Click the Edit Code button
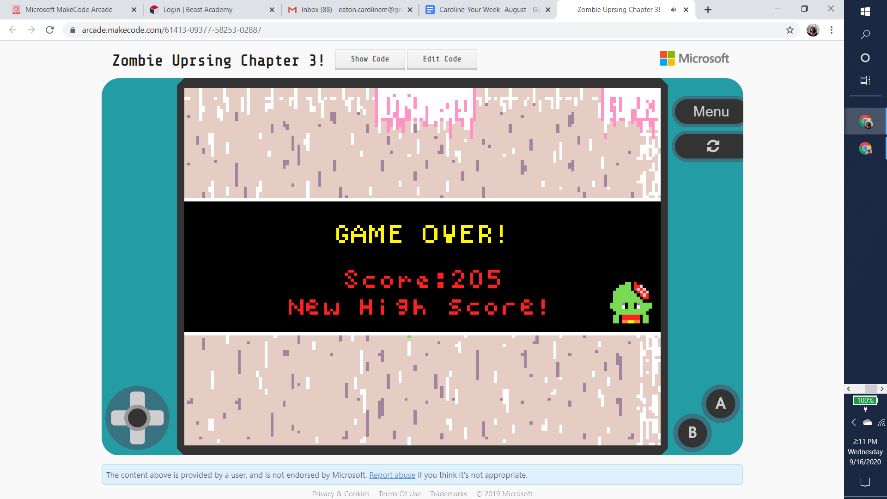Viewport: 887px width, 499px height. tap(442, 59)
